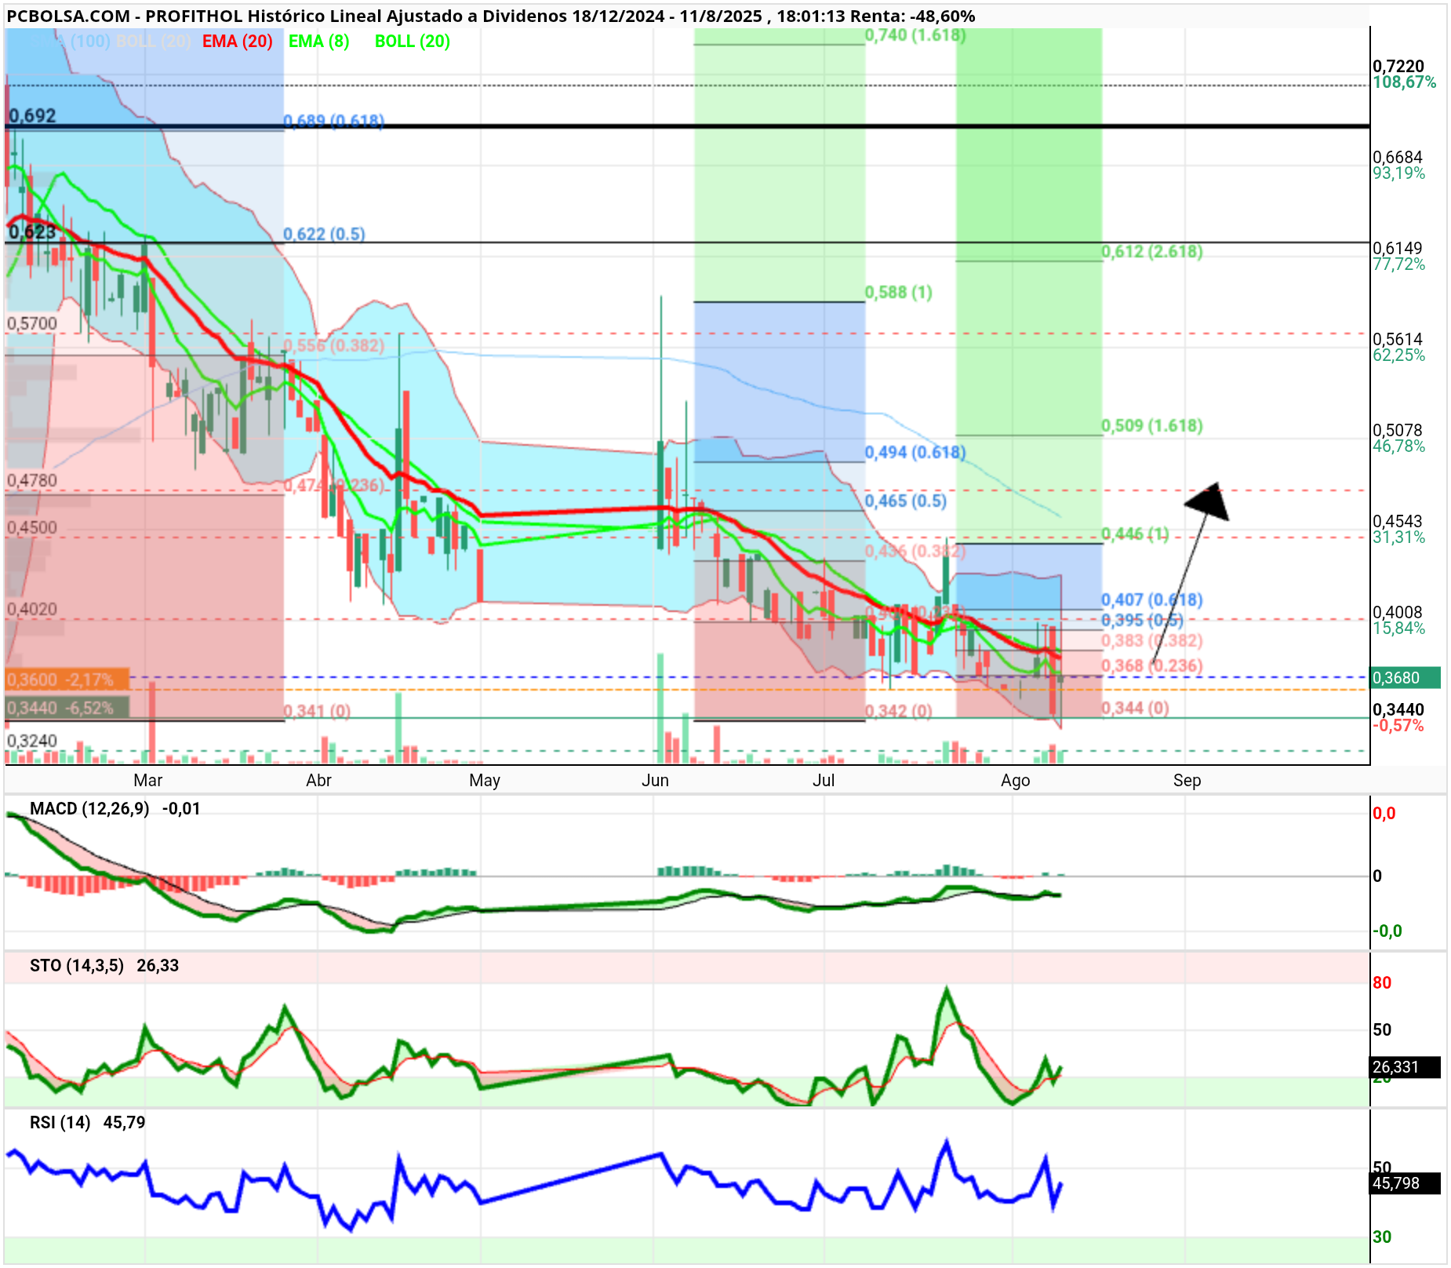Image resolution: width=1451 pixels, height=1268 pixels.
Task: Click the green BOLL (20) legend label
Action: click(x=413, y=42)
